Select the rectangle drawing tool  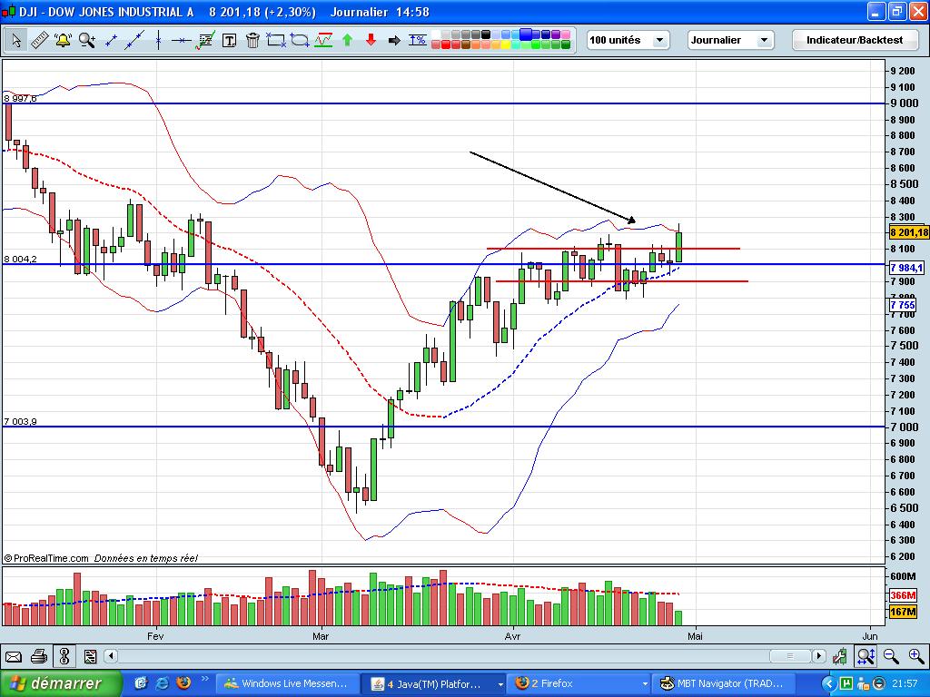(276, 40)
